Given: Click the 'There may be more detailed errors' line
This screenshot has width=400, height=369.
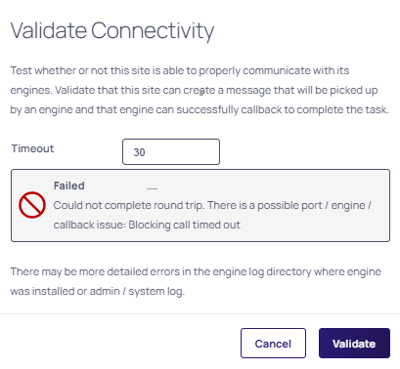Looking at the screenshot, I should [196, 271].
